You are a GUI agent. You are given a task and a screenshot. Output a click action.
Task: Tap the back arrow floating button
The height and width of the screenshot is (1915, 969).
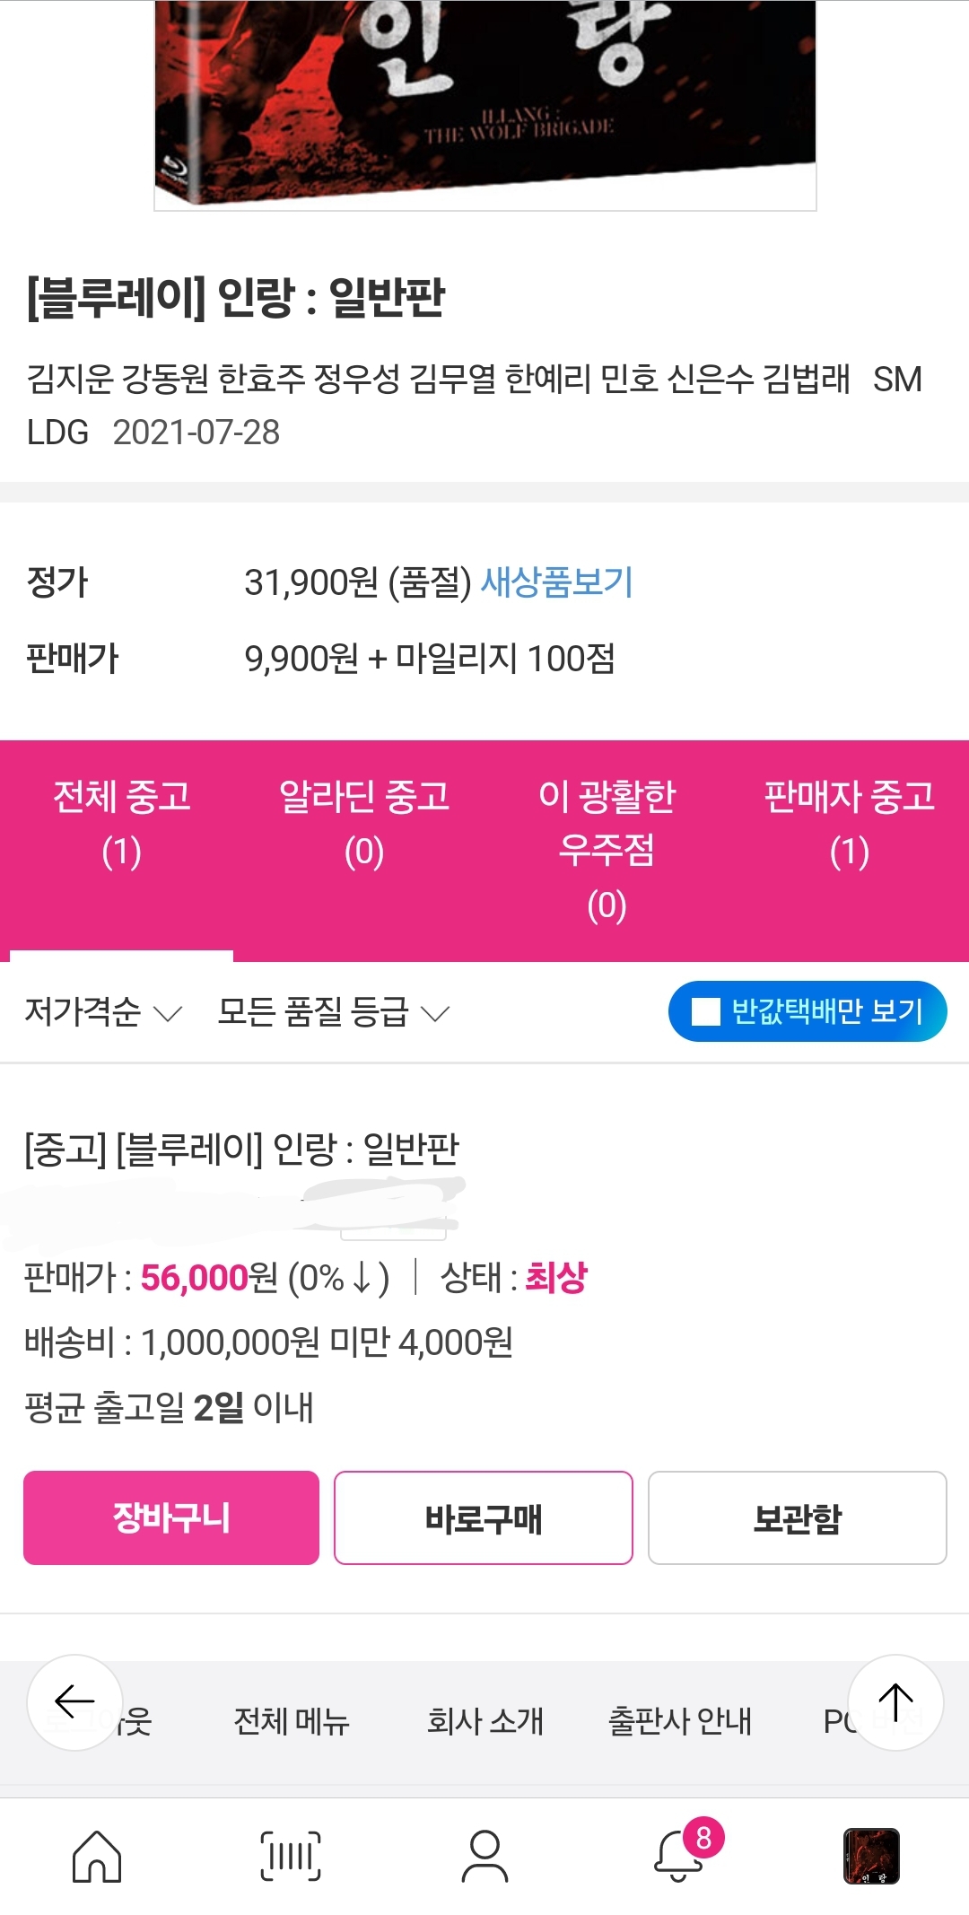coord(75,1701)
